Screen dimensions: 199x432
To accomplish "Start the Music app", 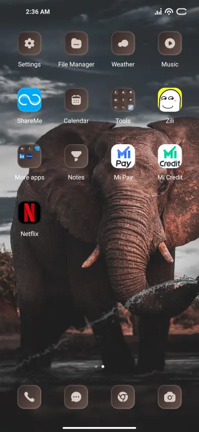I will coord(170,43).
